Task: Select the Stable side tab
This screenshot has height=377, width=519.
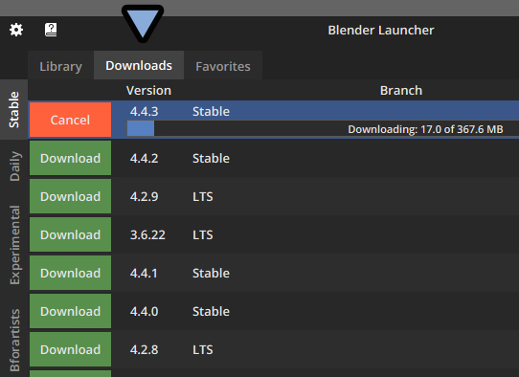Action: pyautogui.click(x=14, y=109)
